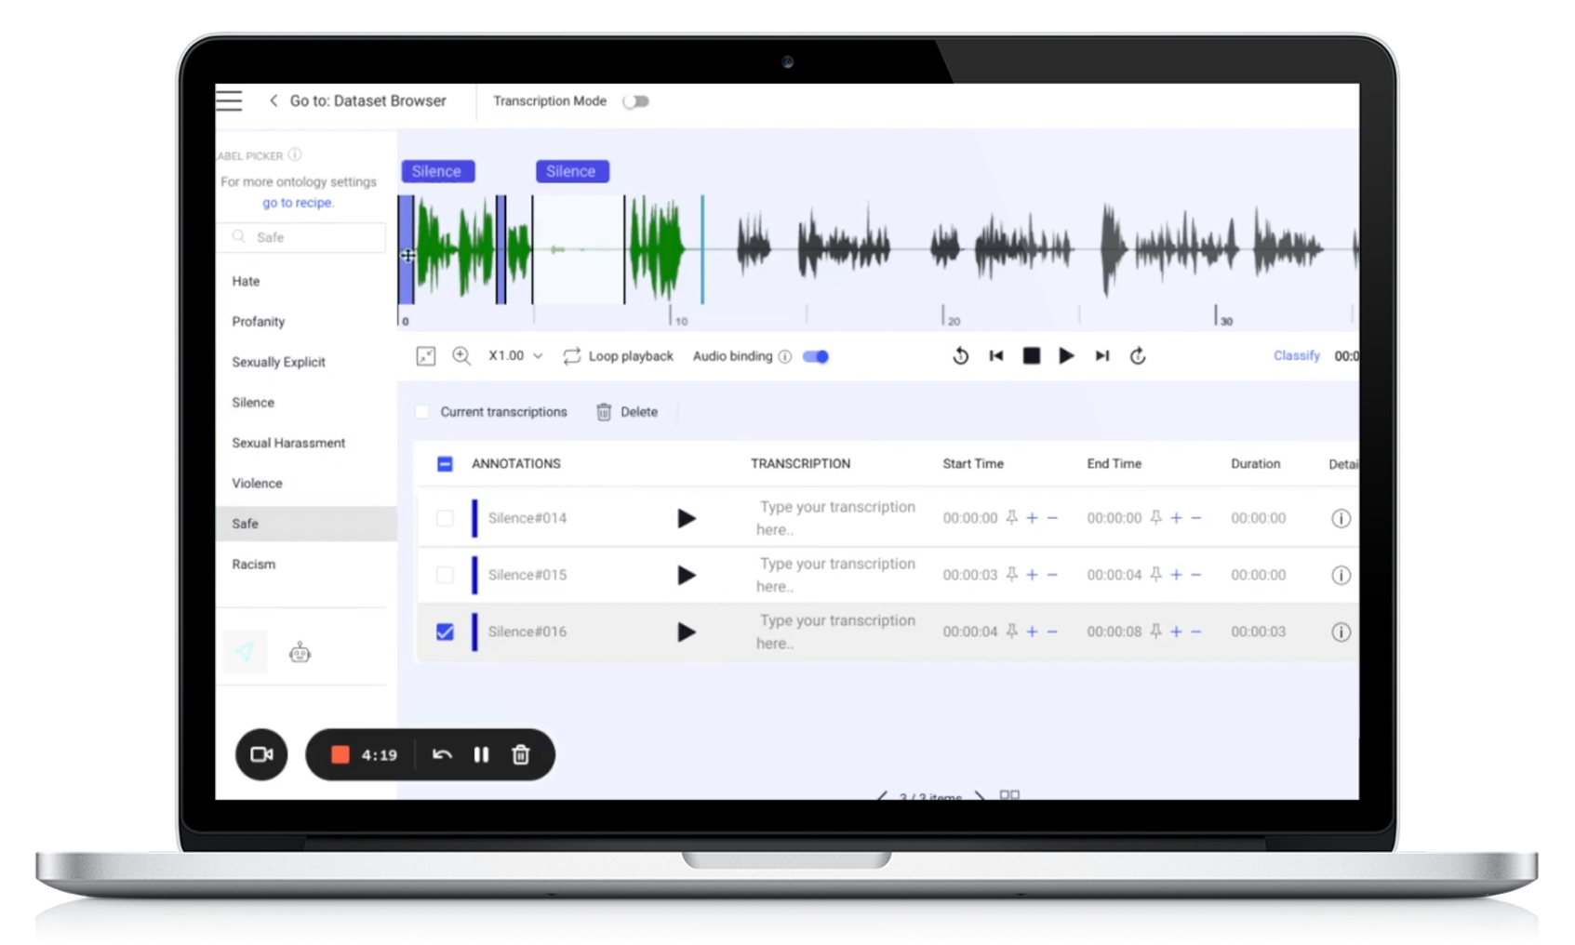This screenshot has width=1575, height=945.
Task: Play the Silence#016 annotation
Action: pos(687,632)
